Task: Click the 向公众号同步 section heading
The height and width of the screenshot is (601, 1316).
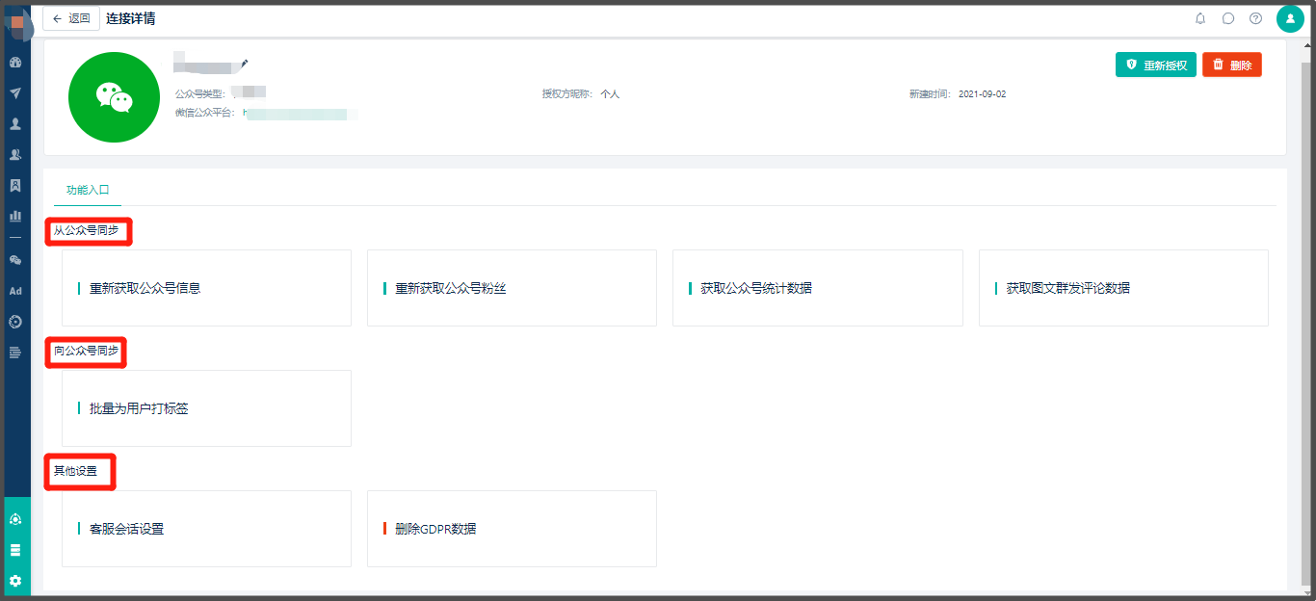Action: point(87,352)
